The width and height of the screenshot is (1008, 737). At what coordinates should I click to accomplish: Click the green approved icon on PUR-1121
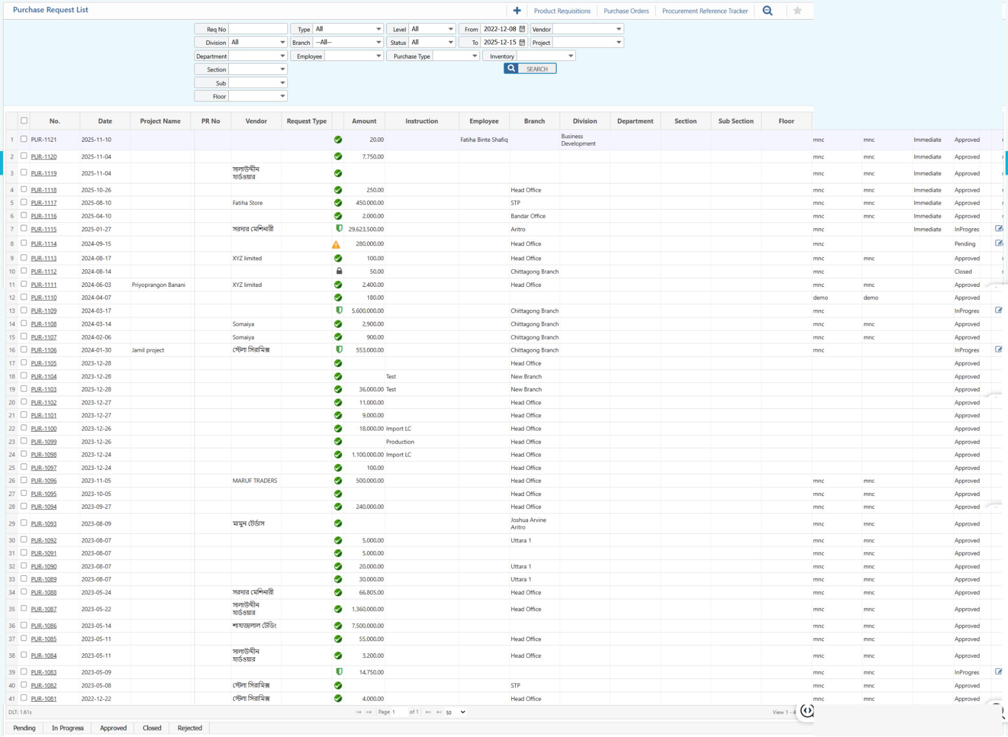point(338,140)
